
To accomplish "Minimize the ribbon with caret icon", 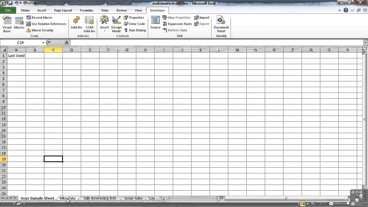I will click(340, 10).
